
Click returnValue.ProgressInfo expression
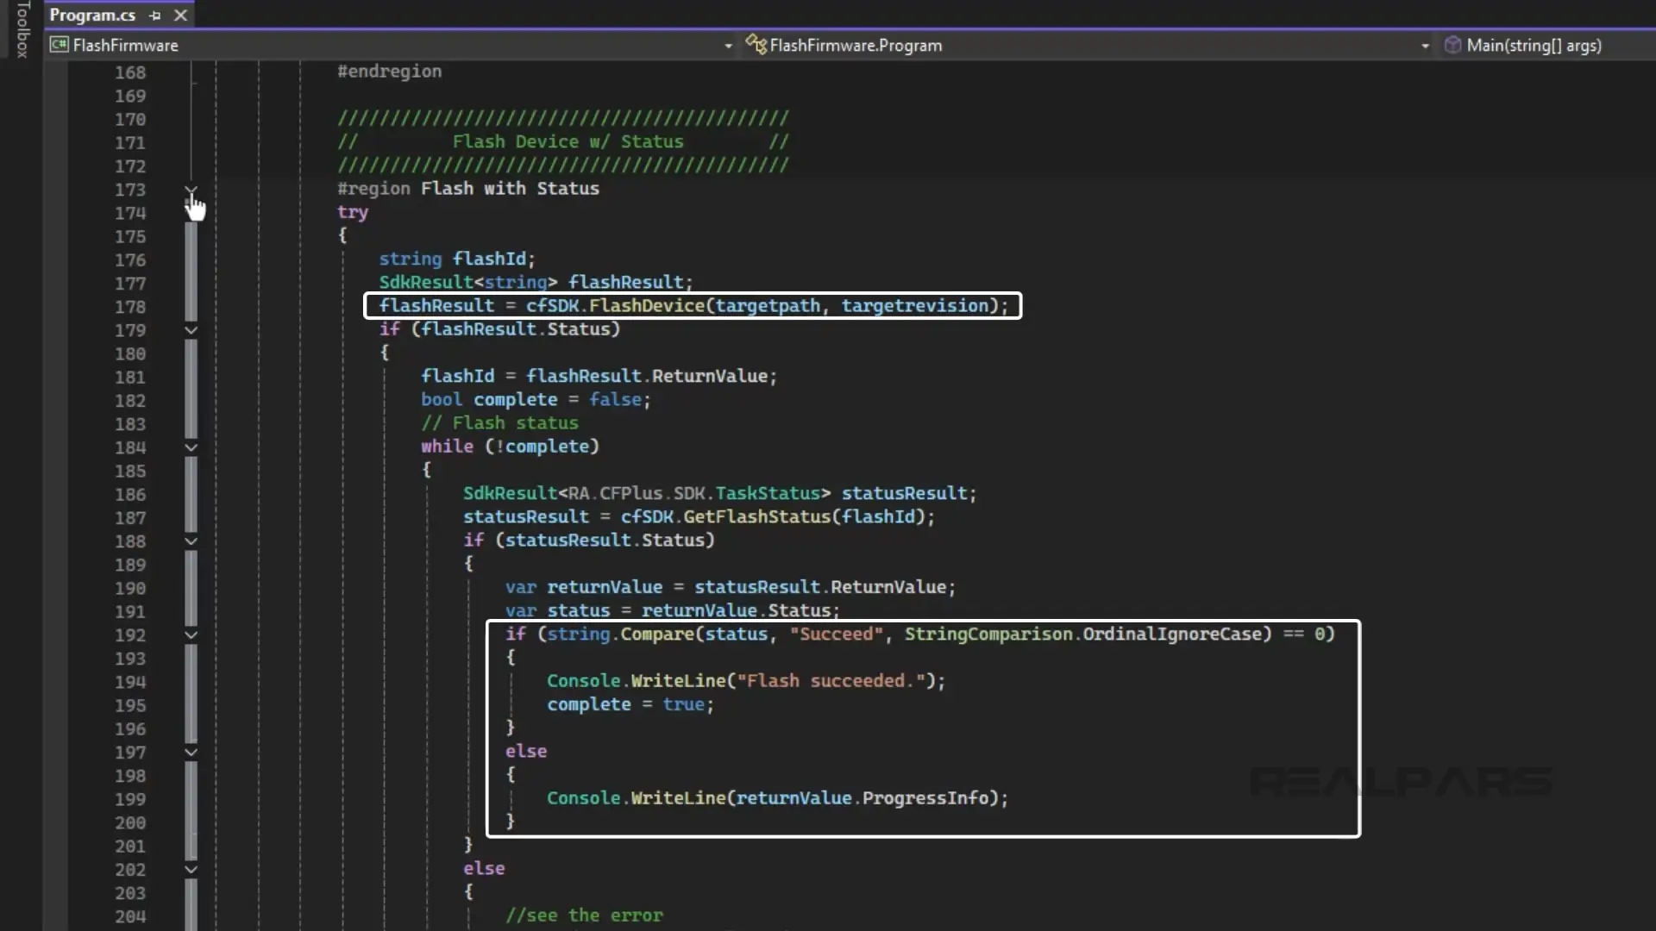[x=862, y=798]
